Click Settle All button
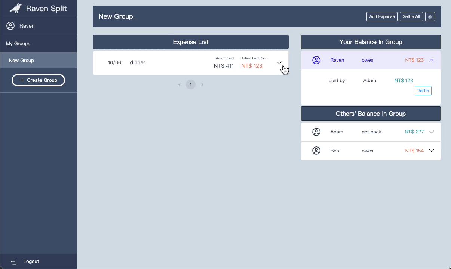The image size is (451, 269). (x=411, y=16)
